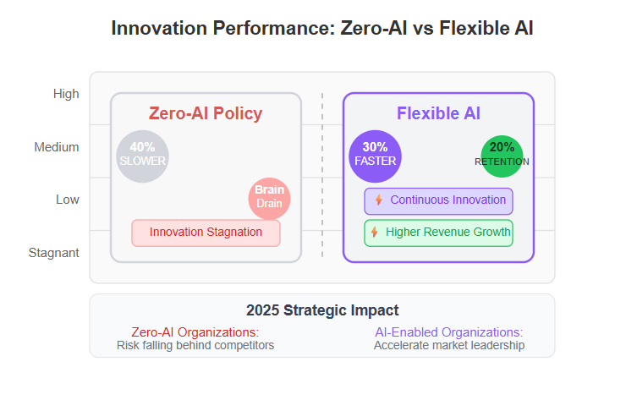Click the High axis label
Image resolution: width=637 pixels, height=400 pixels.
coord(66,94)
